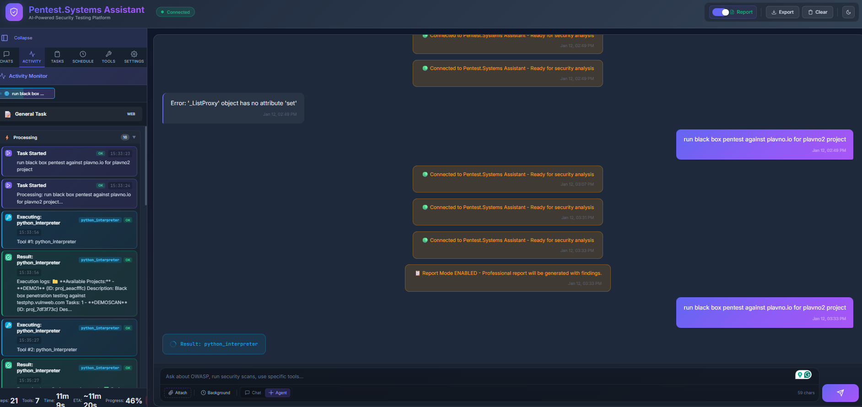862x407 pixels.
Task: Open the Chats tab
Action: (x=6, y=57)
